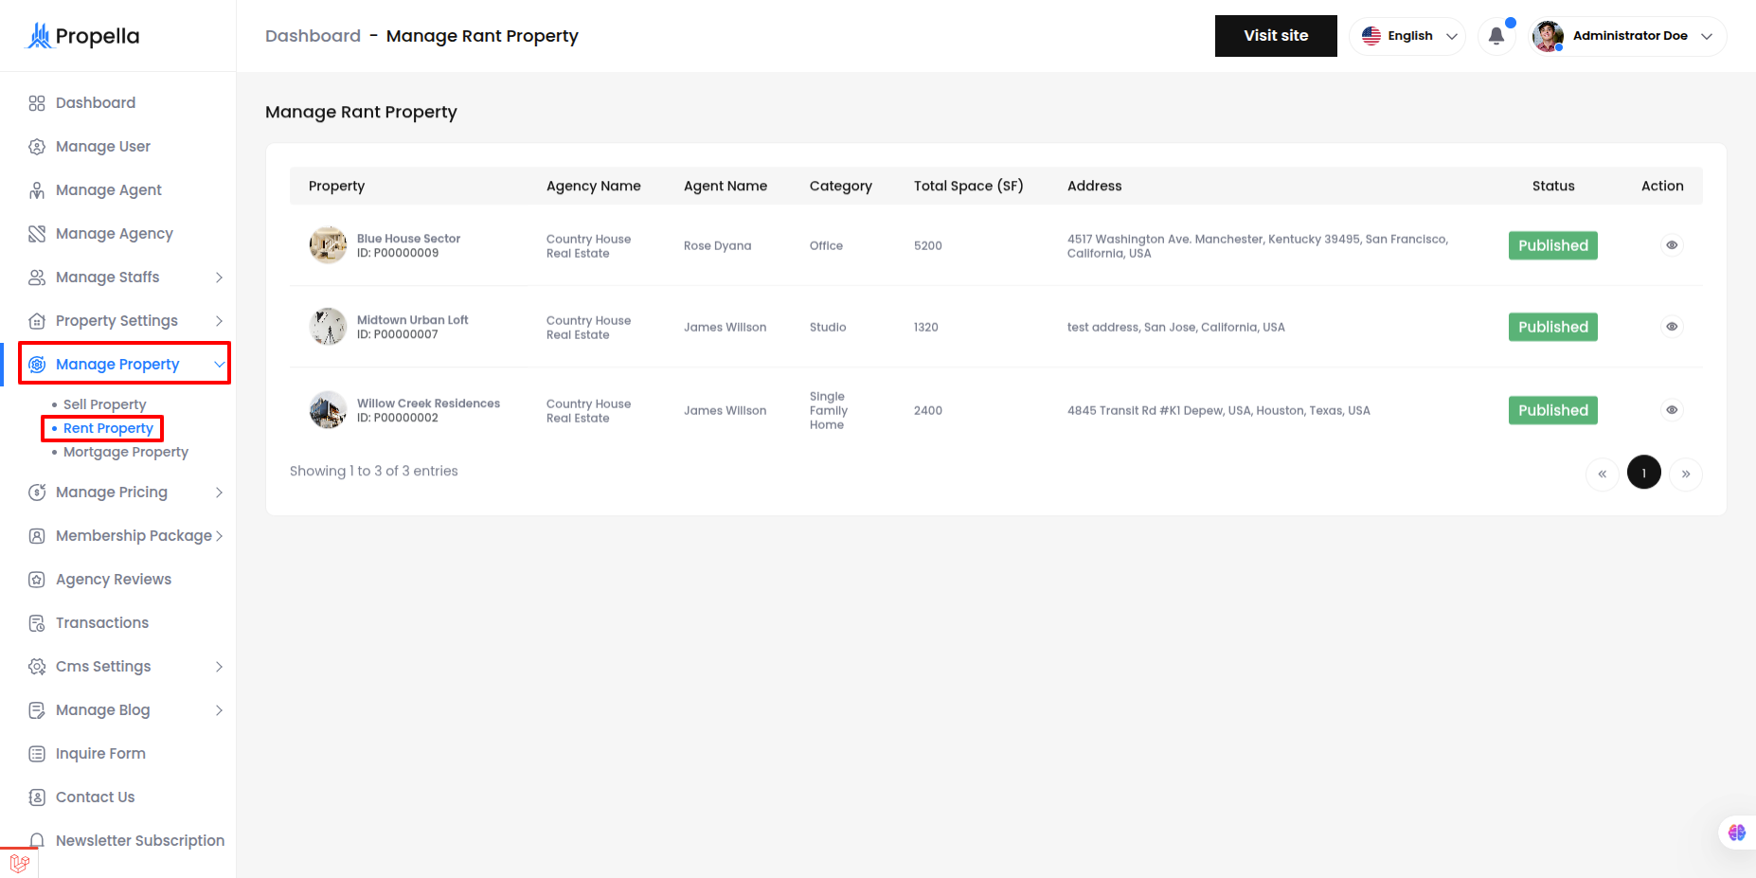Select Sell Property submenu item
Image resolution: width=1756 pixels, height=878 pixels.
tap(104, 404)
